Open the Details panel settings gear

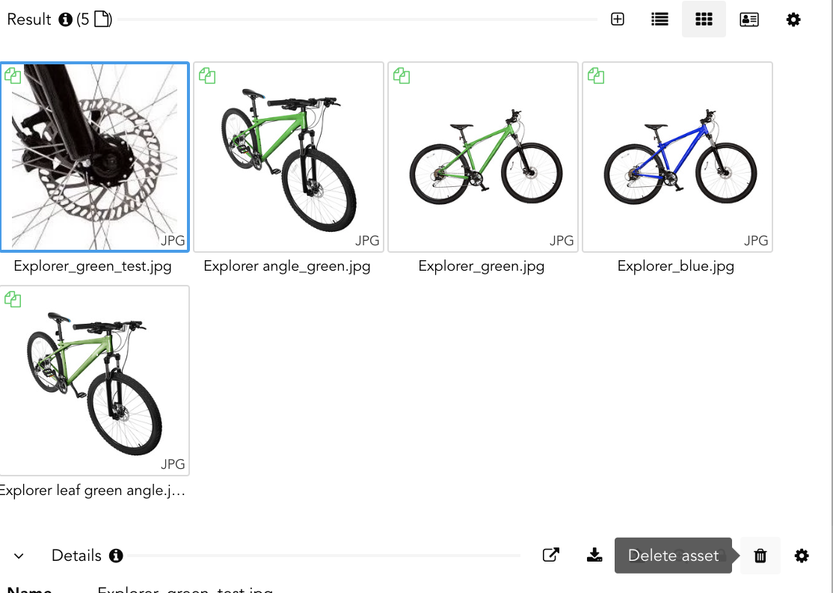[802, 556]
